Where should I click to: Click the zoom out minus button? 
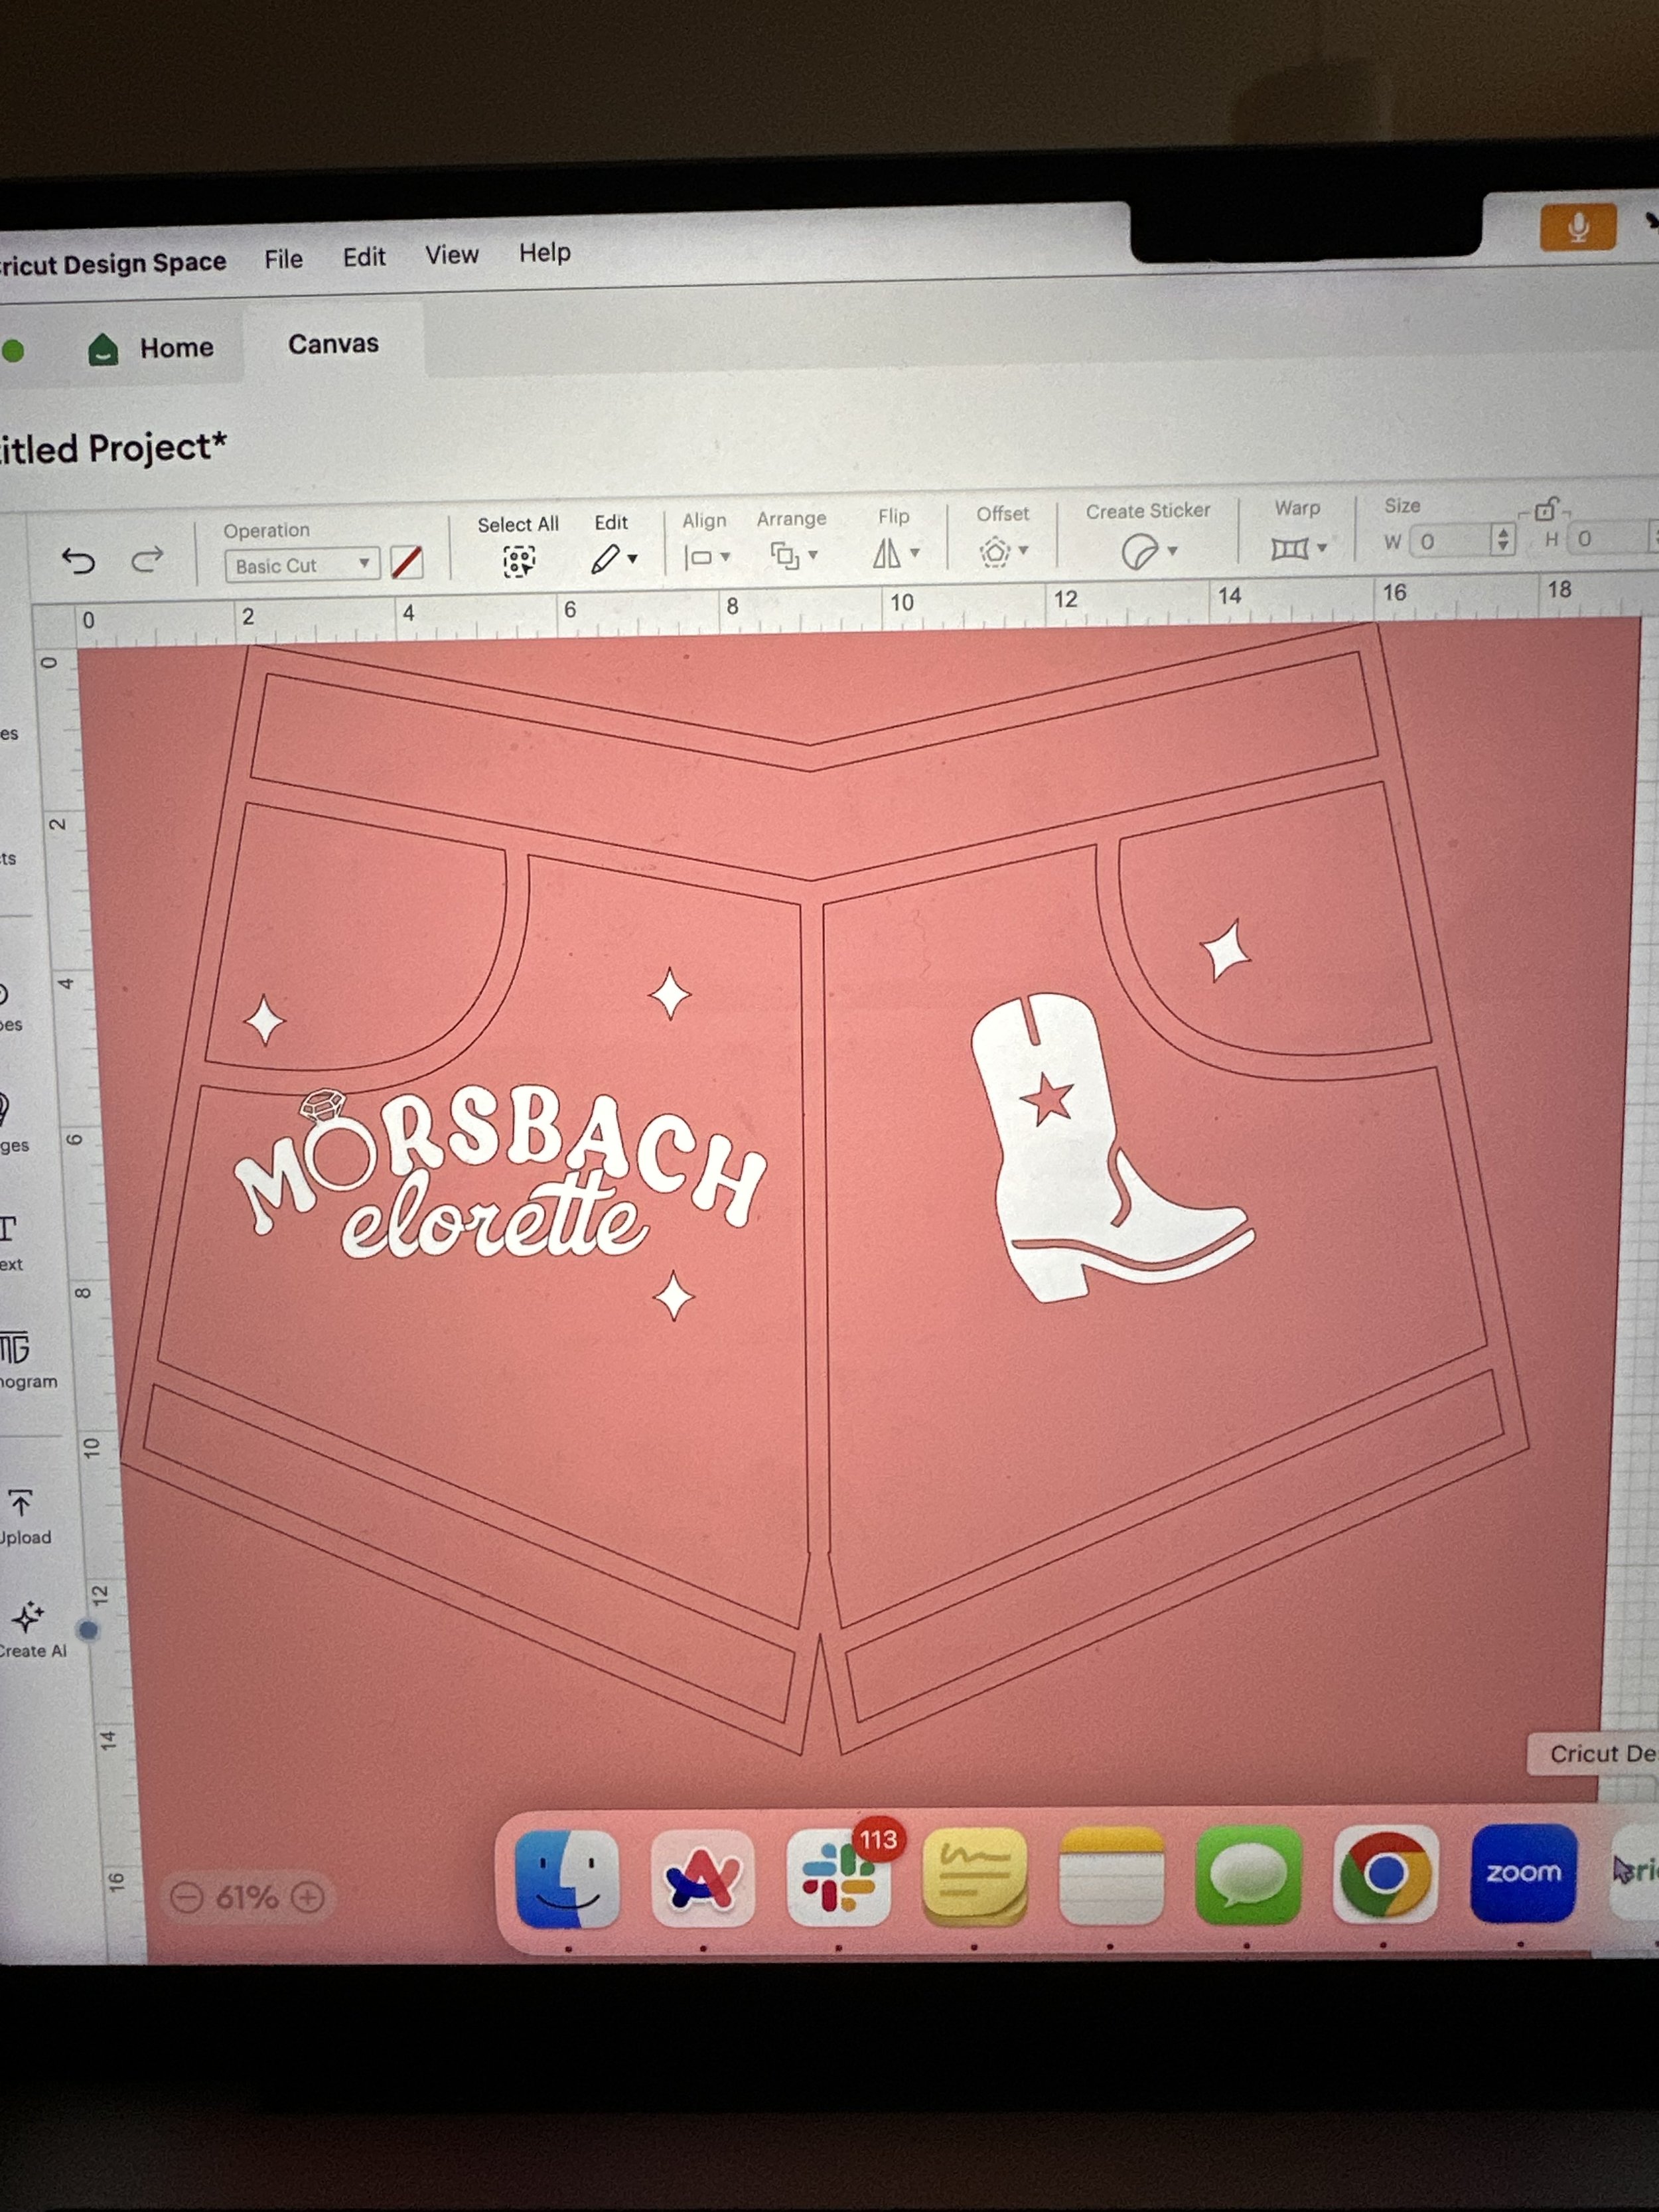pos(187,1897)
